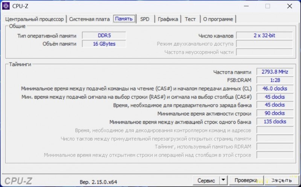Switch to the Тест tab
This screenshot has height=187, width=301.
pyautogui.click(x=190, y=19)
